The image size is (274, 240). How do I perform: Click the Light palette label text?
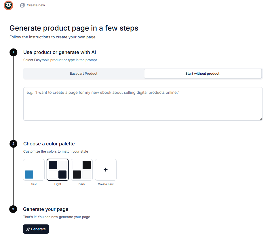(58, 184)
